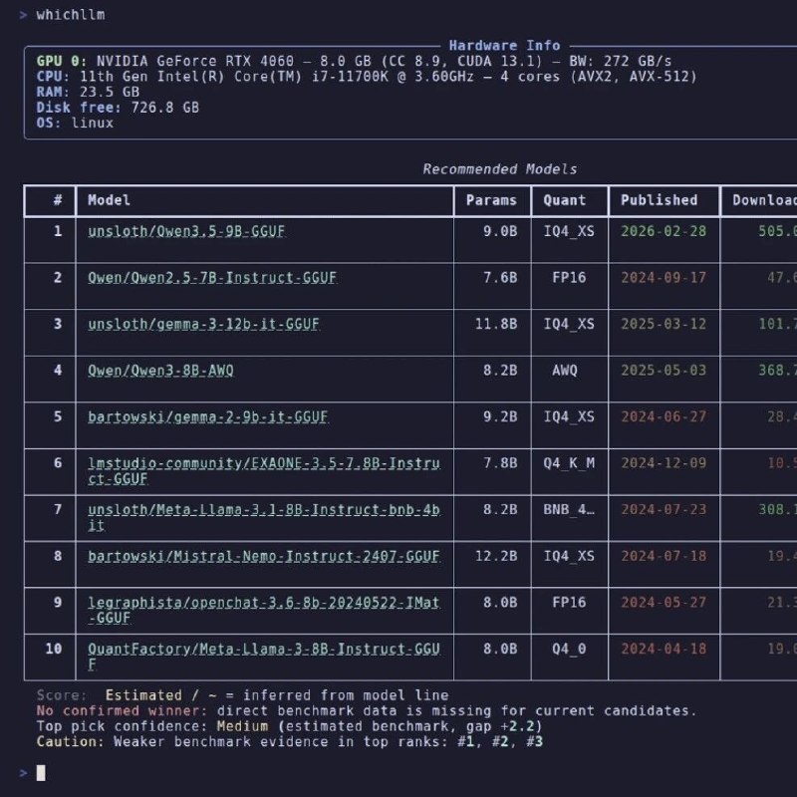
Task: Click the bartowski/gemma-2-9b-it-GGUF link
Action: 207,417
